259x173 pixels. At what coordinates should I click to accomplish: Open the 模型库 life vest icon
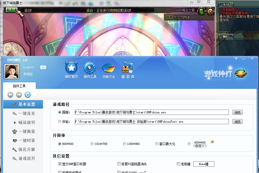[x=127, y=68]
